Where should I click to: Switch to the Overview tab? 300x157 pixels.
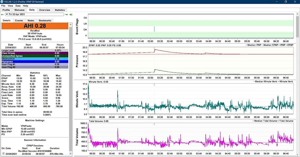[x=44, y=10]
